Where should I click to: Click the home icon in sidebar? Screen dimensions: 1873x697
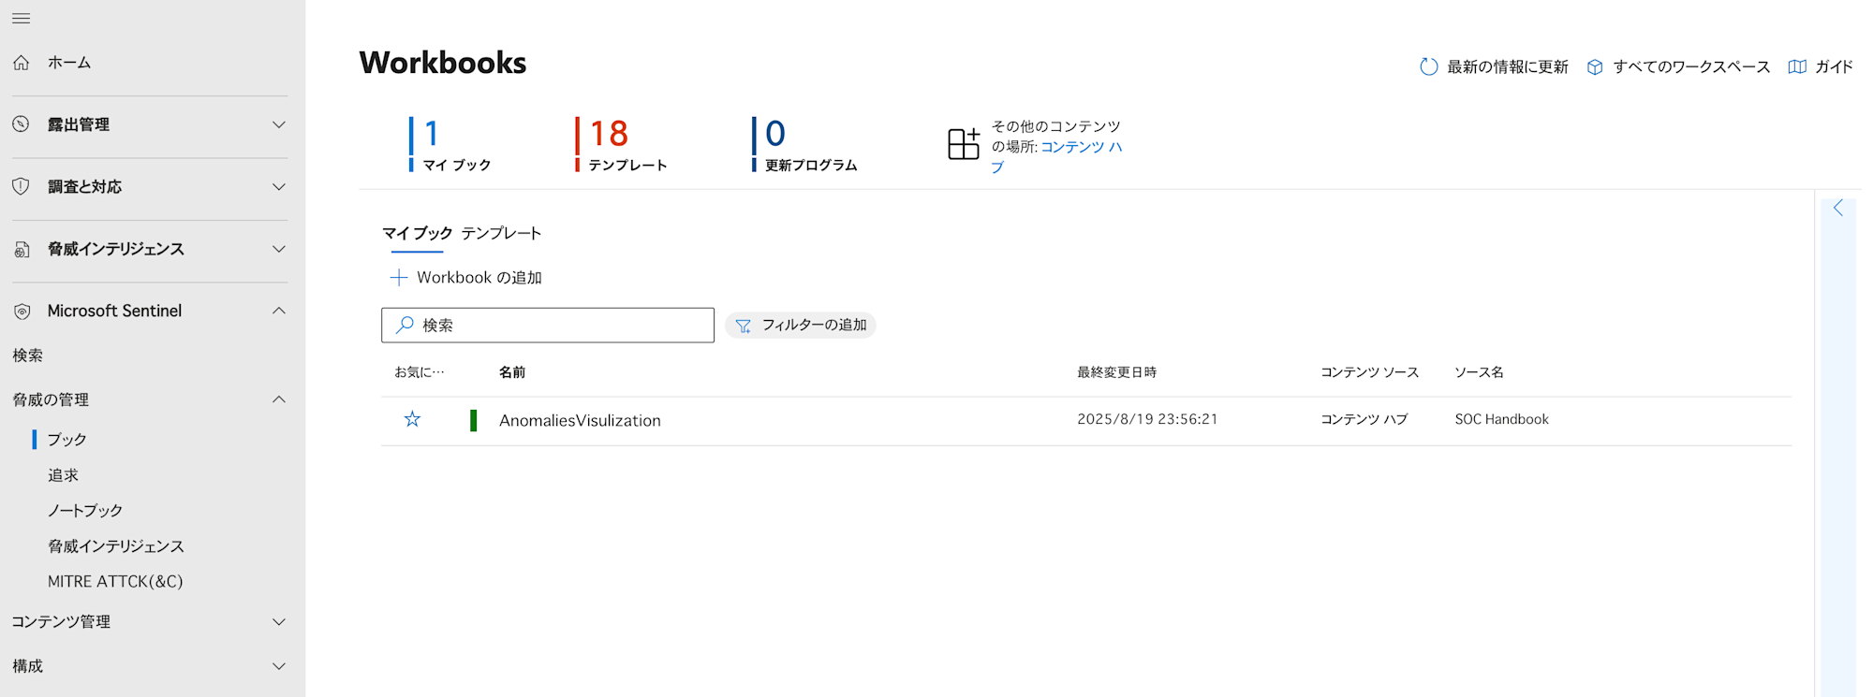22,63
